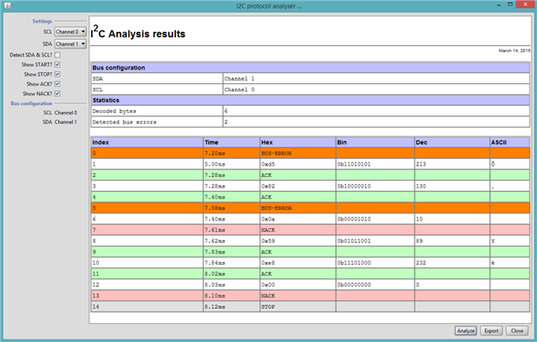Viewport: 537px width, 342px height.
Task: Click the 0x59 hex value
Action: pos(268,241)
